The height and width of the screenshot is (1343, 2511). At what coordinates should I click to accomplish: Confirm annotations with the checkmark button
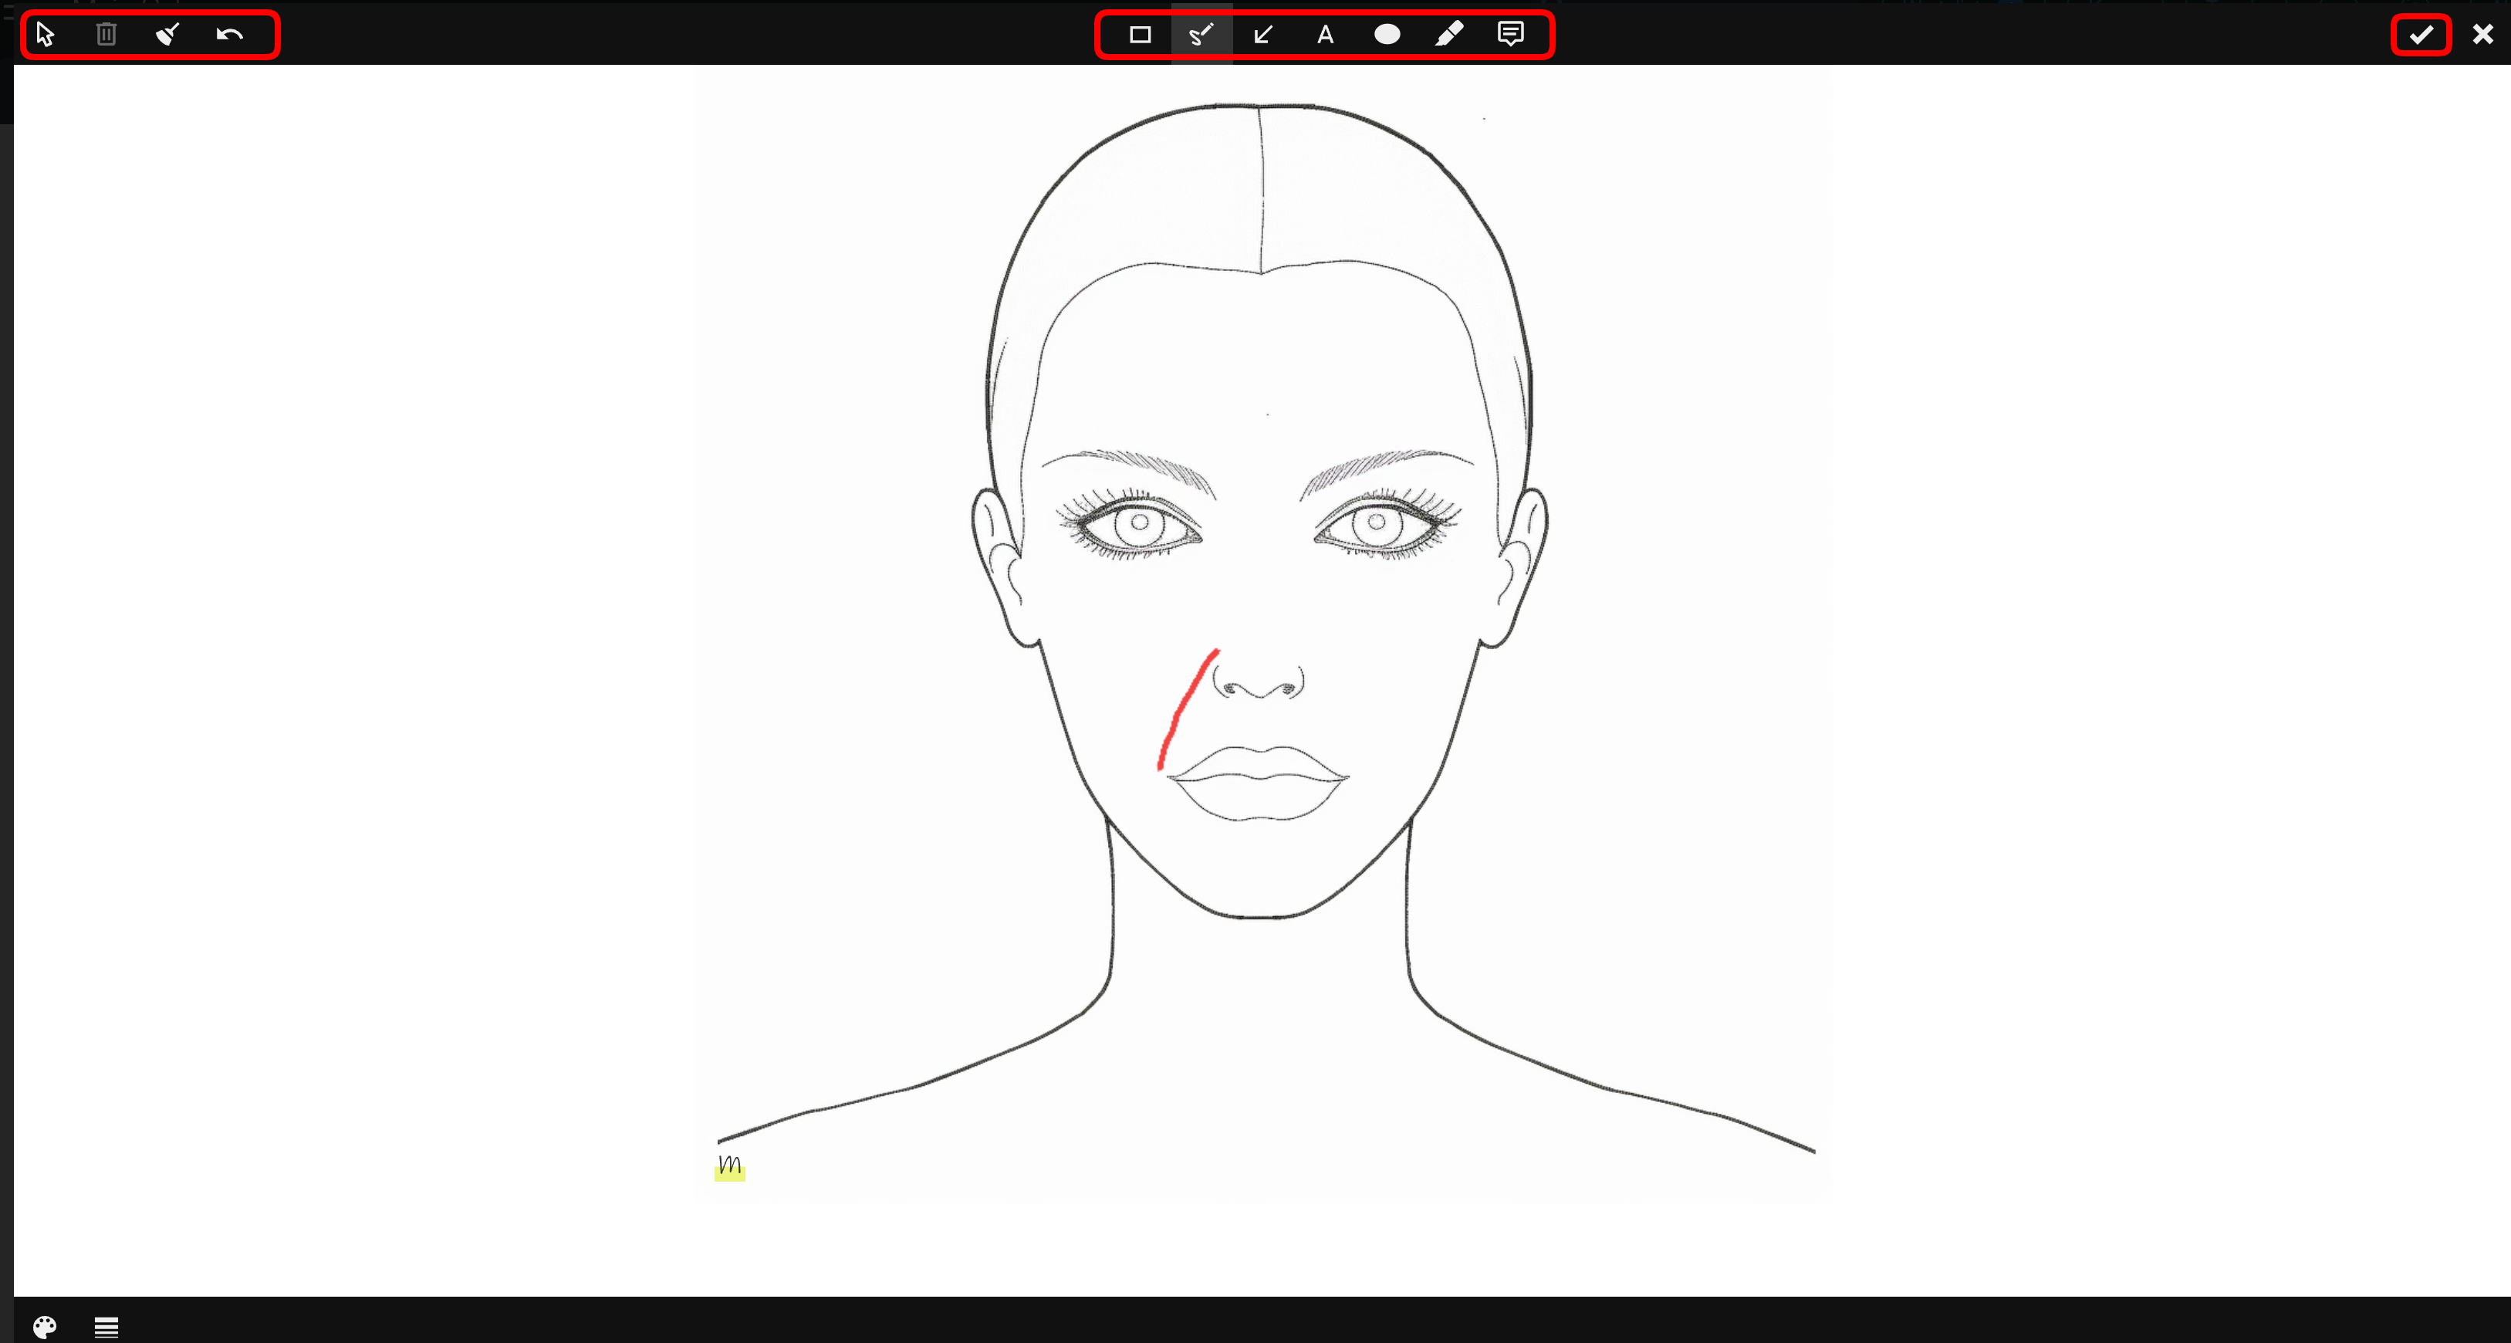pos(2421,35)
